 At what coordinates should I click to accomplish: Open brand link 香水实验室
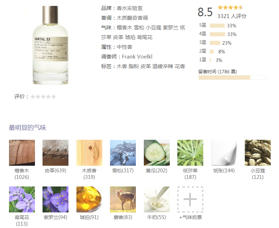point(130,8)
